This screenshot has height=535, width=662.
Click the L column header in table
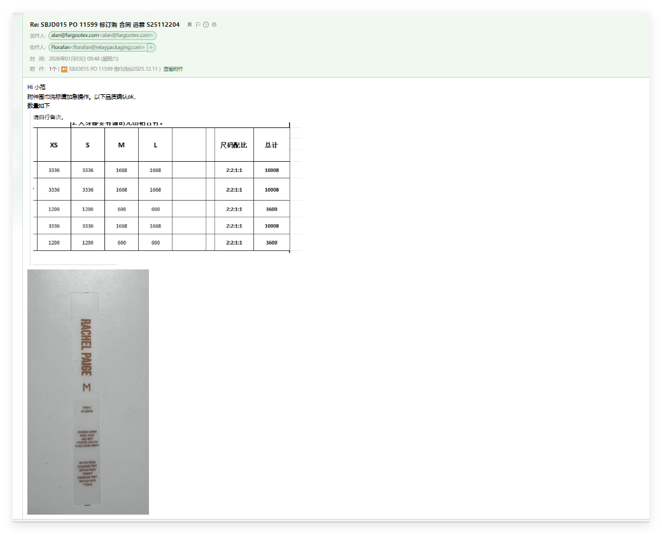tap(155, 145)
